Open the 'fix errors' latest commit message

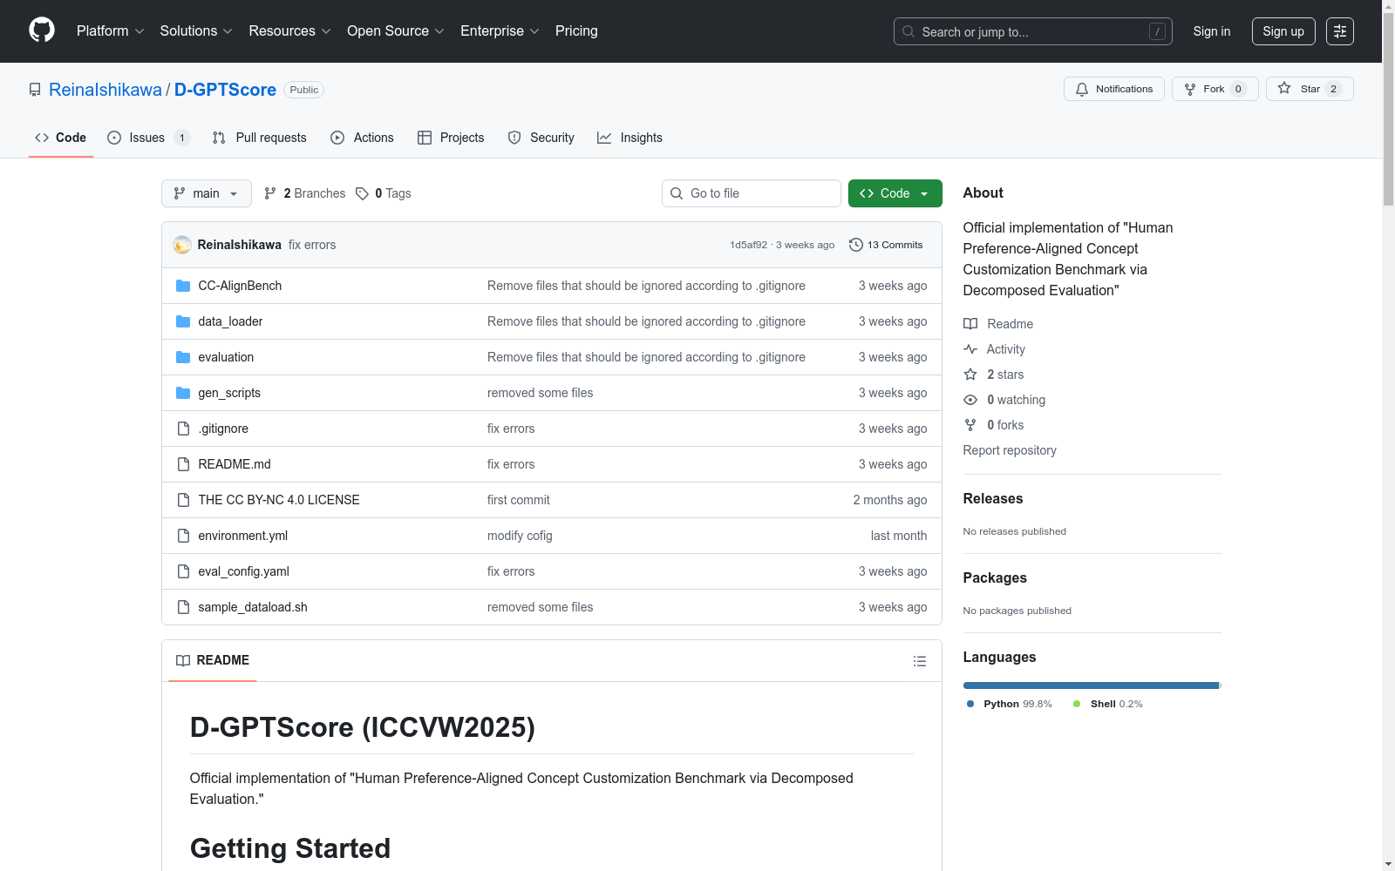312,245
